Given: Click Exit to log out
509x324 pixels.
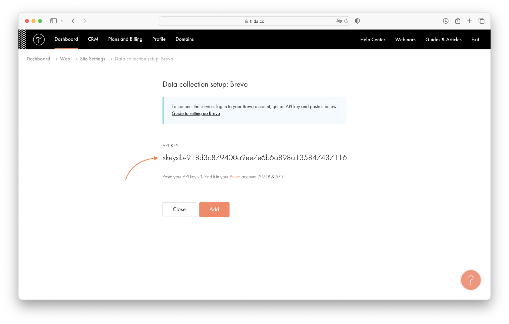Looking at the screenshot, I should [x=475, y=39].
